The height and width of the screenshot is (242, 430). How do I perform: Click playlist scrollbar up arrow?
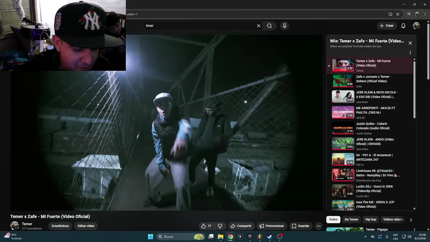pos(414,59)
